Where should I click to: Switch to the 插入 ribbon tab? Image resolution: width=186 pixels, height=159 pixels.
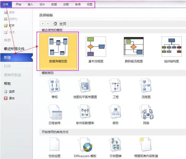pyautogui.click(x=30, y=4)
